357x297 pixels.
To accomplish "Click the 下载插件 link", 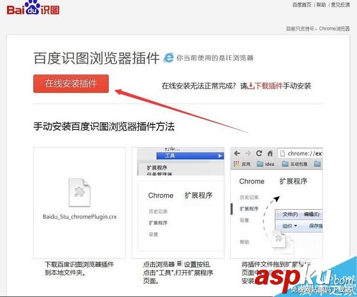I will point(269,86).
